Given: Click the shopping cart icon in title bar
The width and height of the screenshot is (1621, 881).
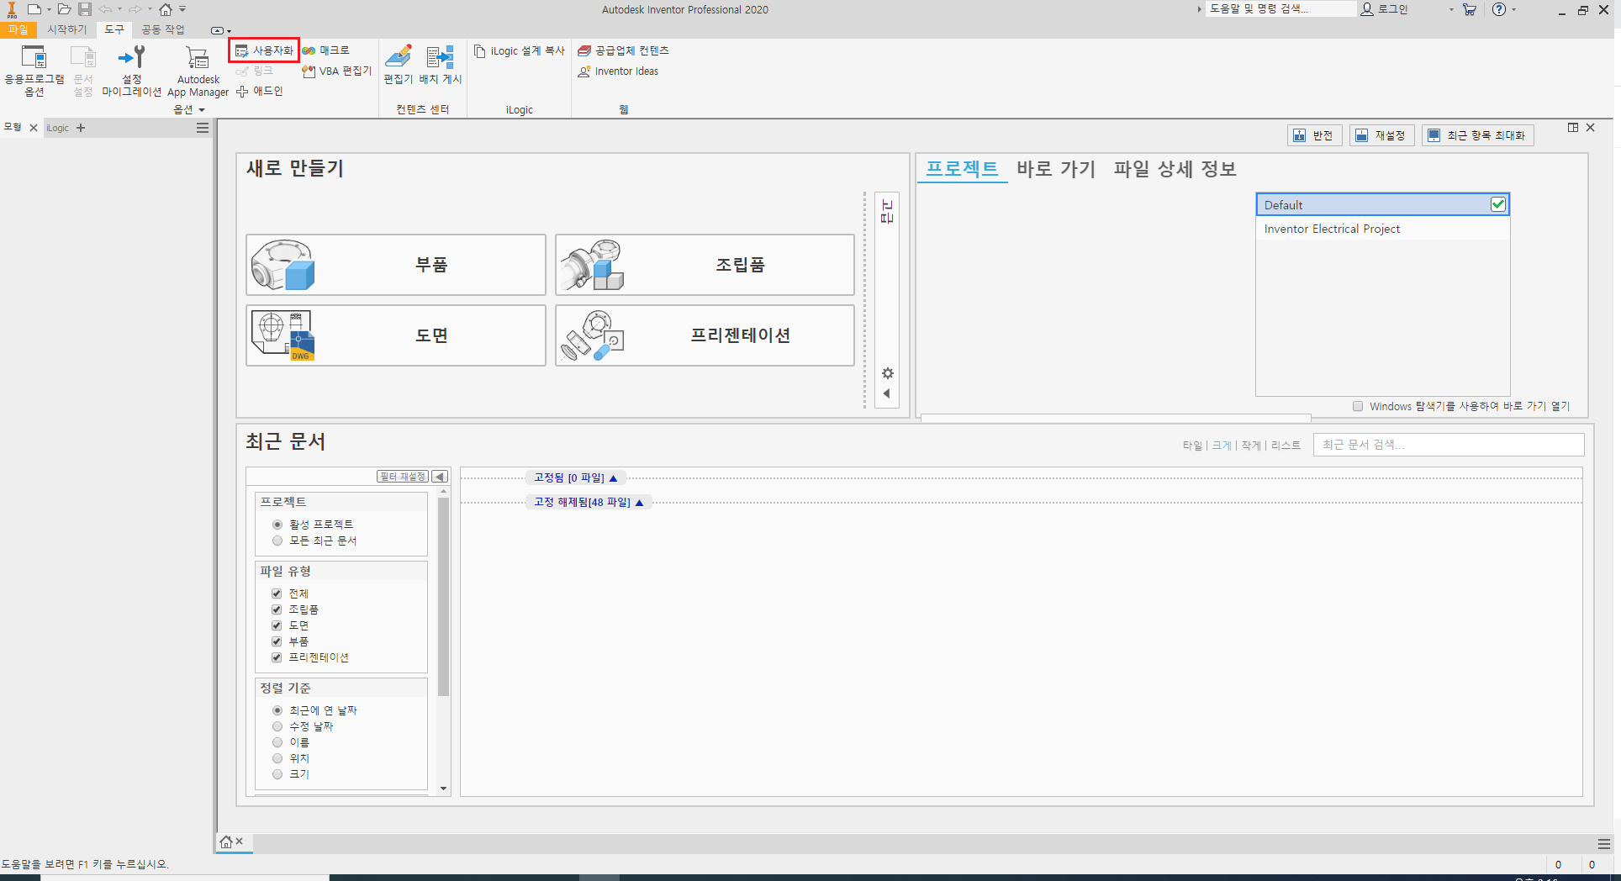Looking at the screenshot, I should 1470,9.
